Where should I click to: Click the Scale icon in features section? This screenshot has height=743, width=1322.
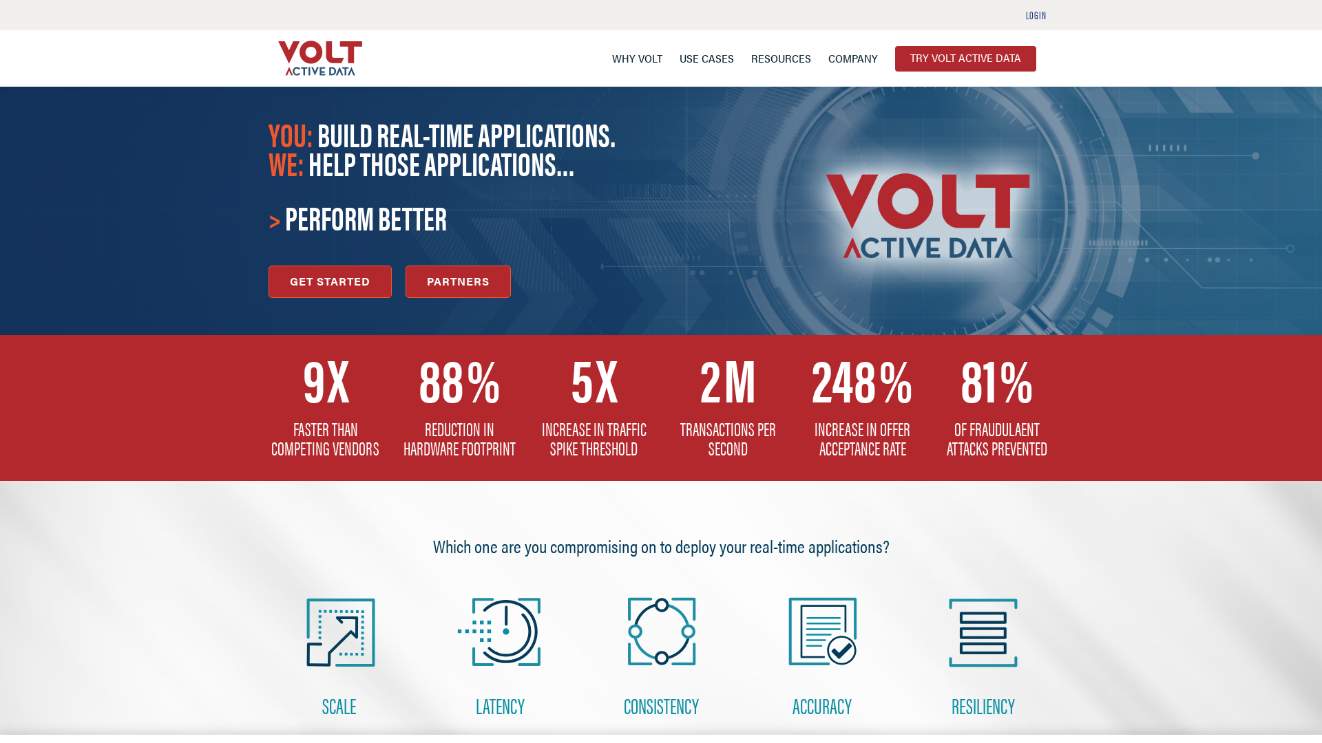tap(339, 632)
